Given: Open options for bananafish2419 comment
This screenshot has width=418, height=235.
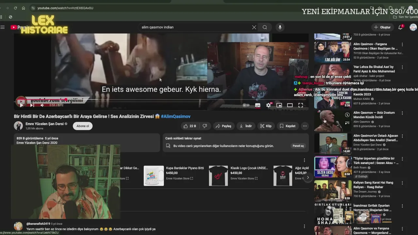Looking at the screenshot, I should (x=304, y=226).
